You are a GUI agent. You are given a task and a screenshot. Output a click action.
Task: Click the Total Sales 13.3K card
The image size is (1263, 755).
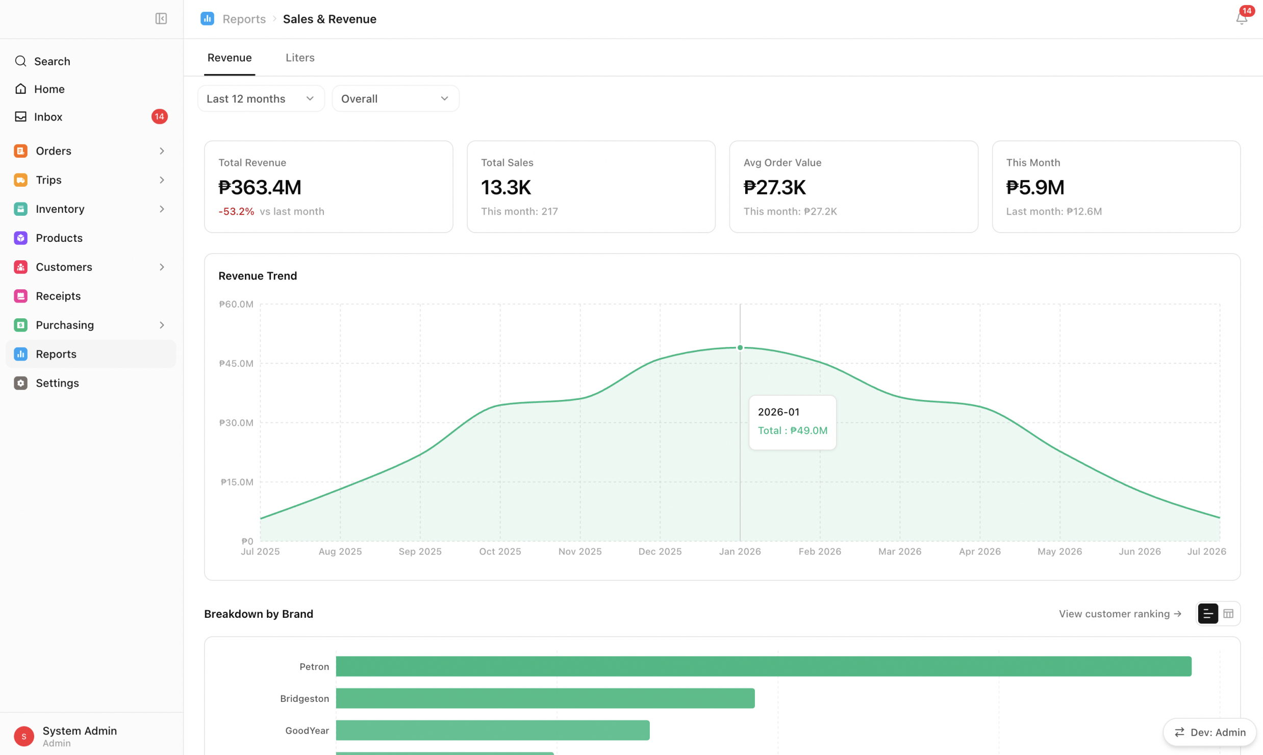[591, 187]
